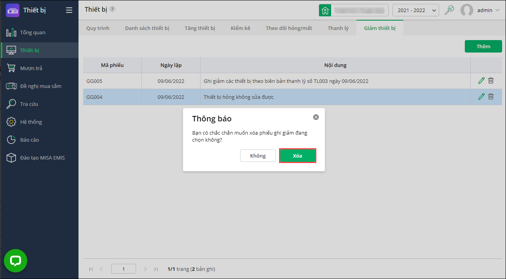
Task: Switch to the Kiểm kê tab
Action: point(241,28)
